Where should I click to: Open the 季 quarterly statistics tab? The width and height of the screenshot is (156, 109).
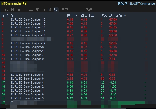(x=31, y=10)
